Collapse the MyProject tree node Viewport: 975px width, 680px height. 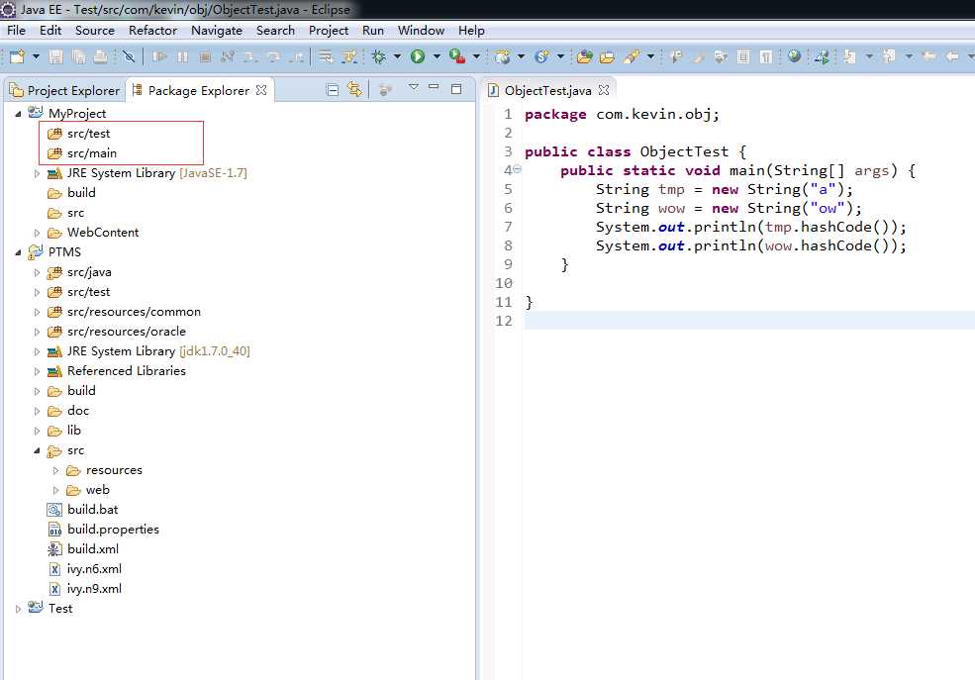(18, 114)
